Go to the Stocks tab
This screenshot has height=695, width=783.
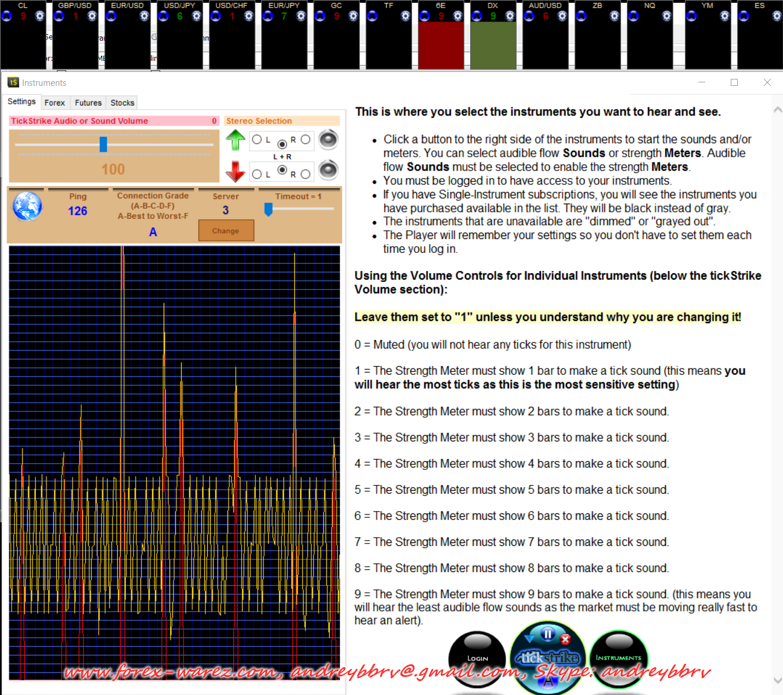point(122,103)
